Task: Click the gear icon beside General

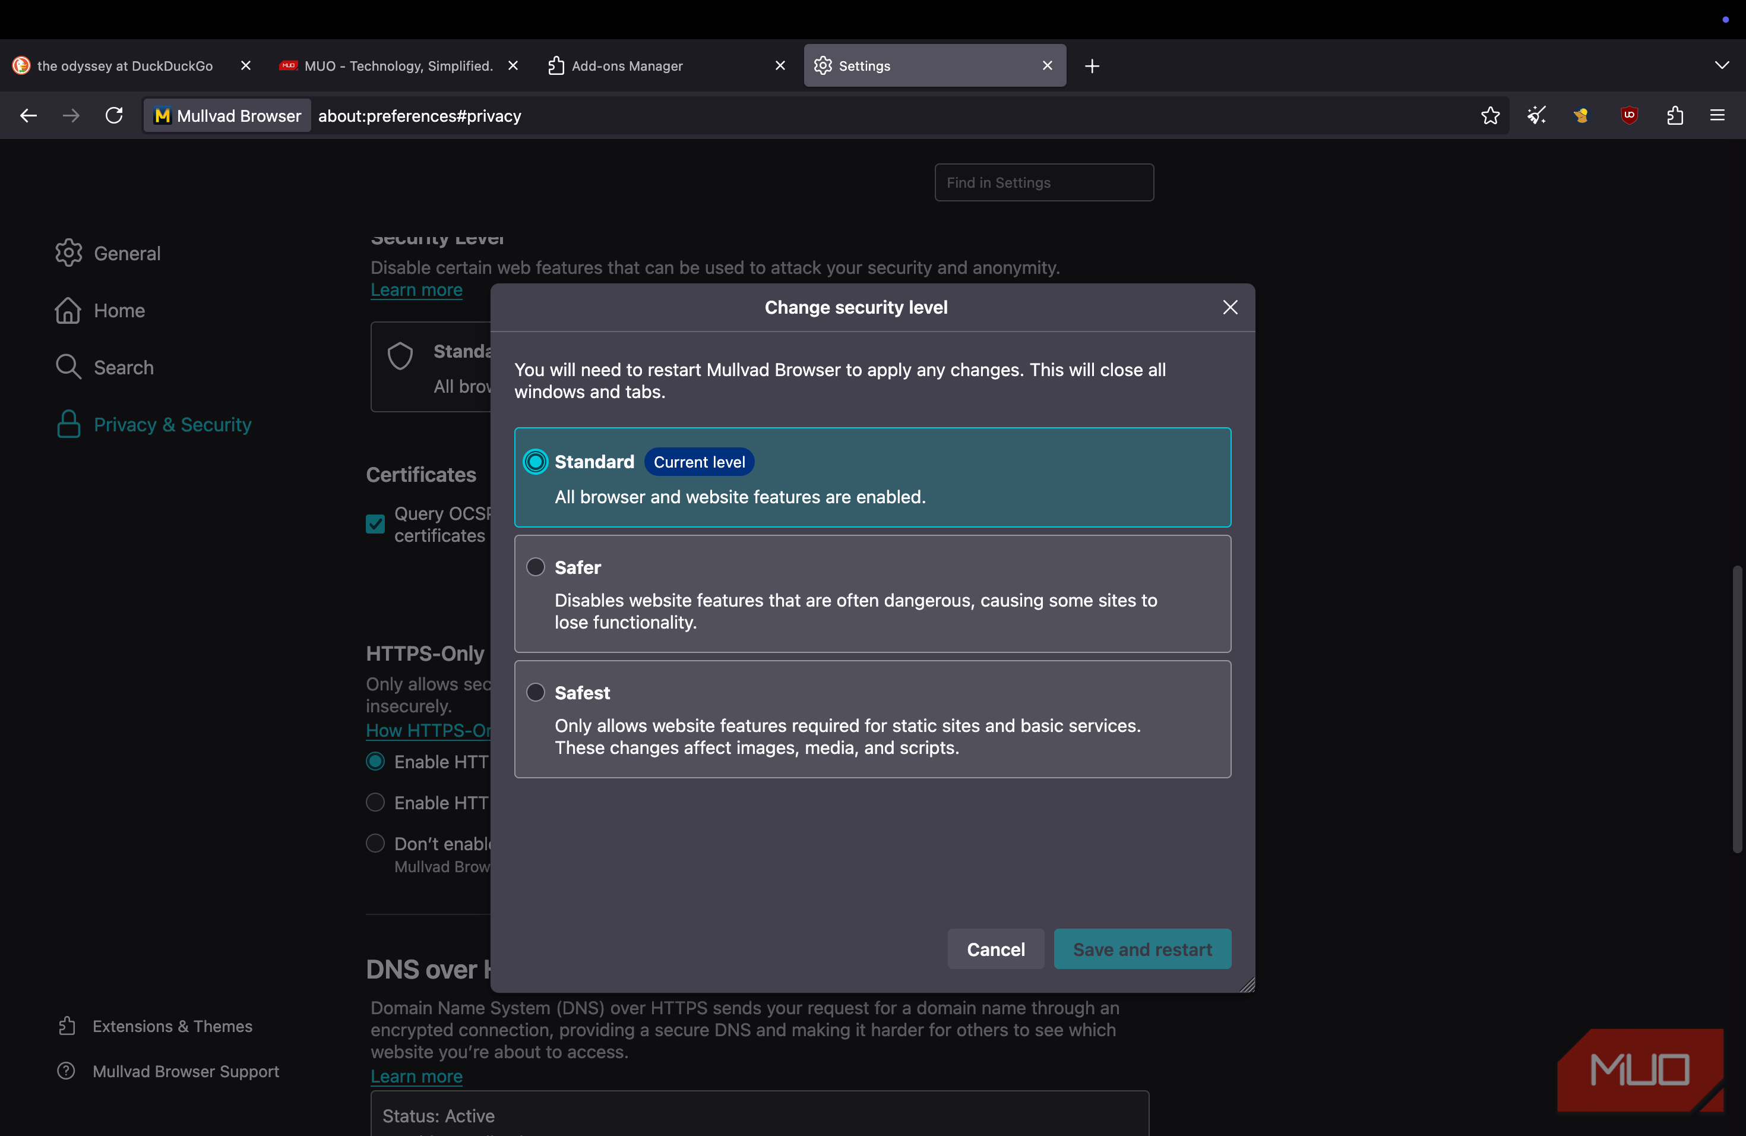Action: (68, 253)
